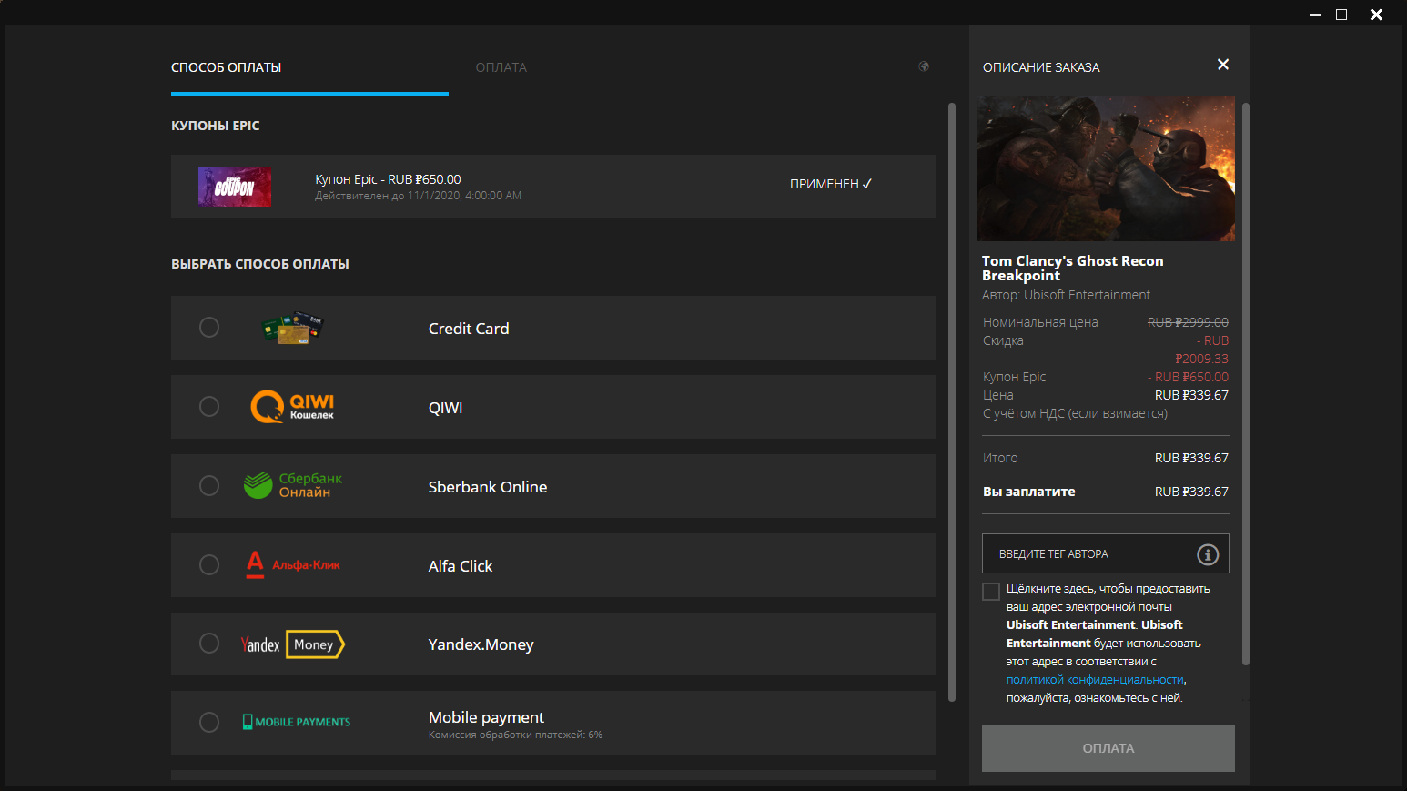
Task: Maximize the purchase window
Action: [x=1341, y=15]
